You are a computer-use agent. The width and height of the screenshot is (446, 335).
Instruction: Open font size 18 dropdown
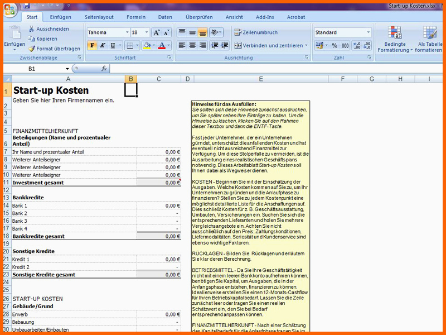pos(147,32)
